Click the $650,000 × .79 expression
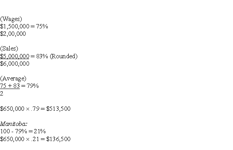The width and height of the screenshot is (233, 150). tap(20, 109)
